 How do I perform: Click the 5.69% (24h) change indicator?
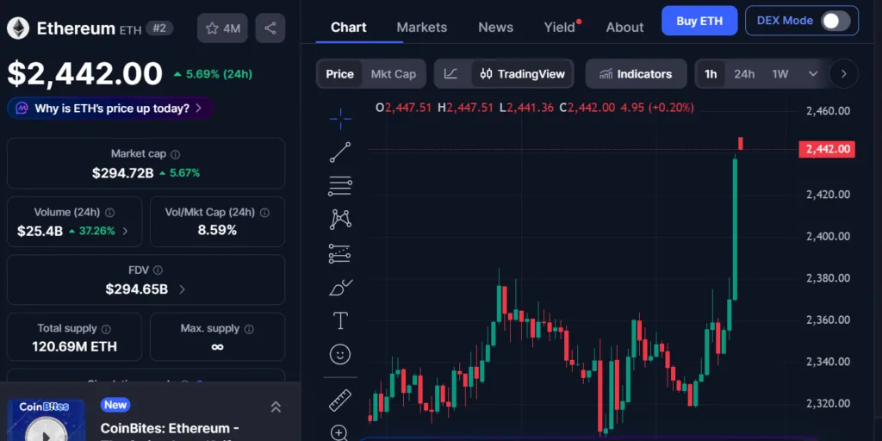point(213,74)
